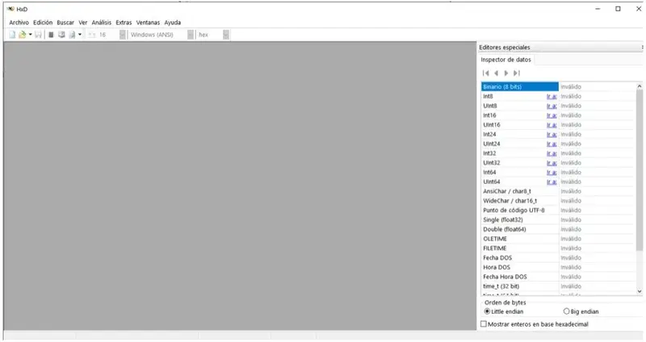This screenshot has width=646, height=342.
Task: Click the inspector scrollbar down arrow
Action: (x=640, y=291)
